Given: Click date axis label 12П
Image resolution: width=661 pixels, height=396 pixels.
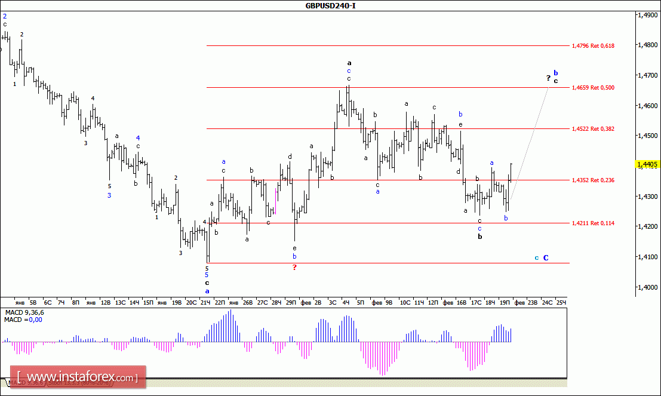Looking at the screenshot, I should [433, 302].
